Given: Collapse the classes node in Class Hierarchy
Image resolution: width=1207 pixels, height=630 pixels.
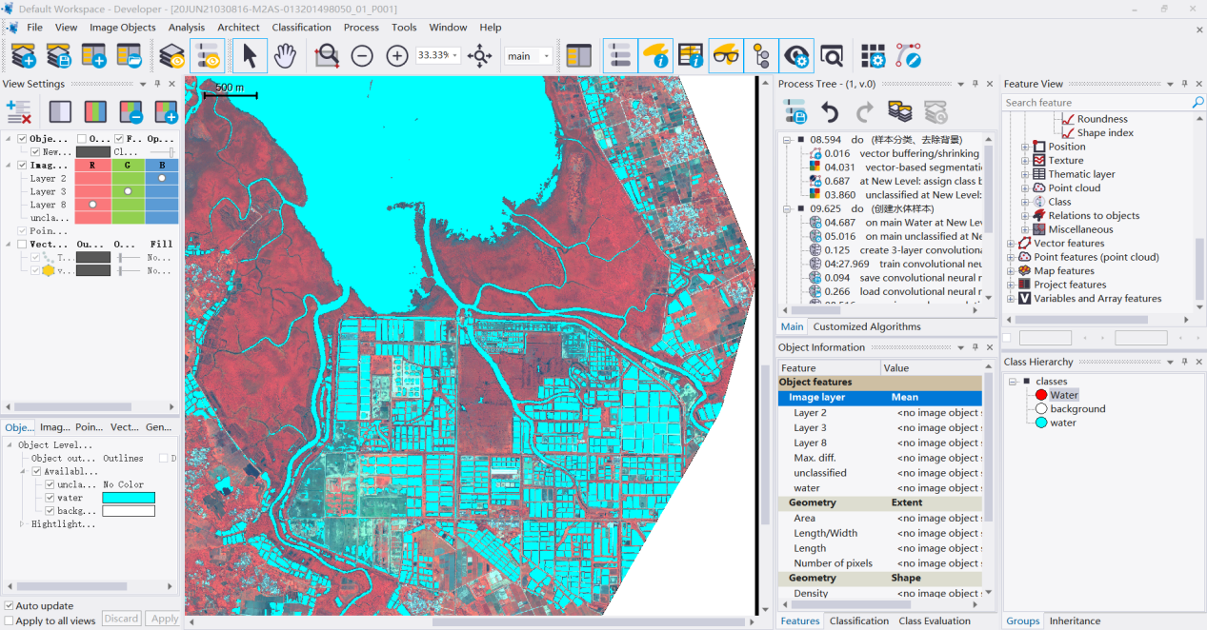Looking at the screenshot, I should click(1014, 382).
